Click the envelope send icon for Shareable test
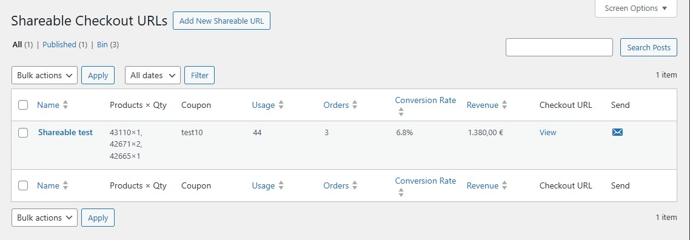Viewport: 690px width, 240px height. pos(617,132)
